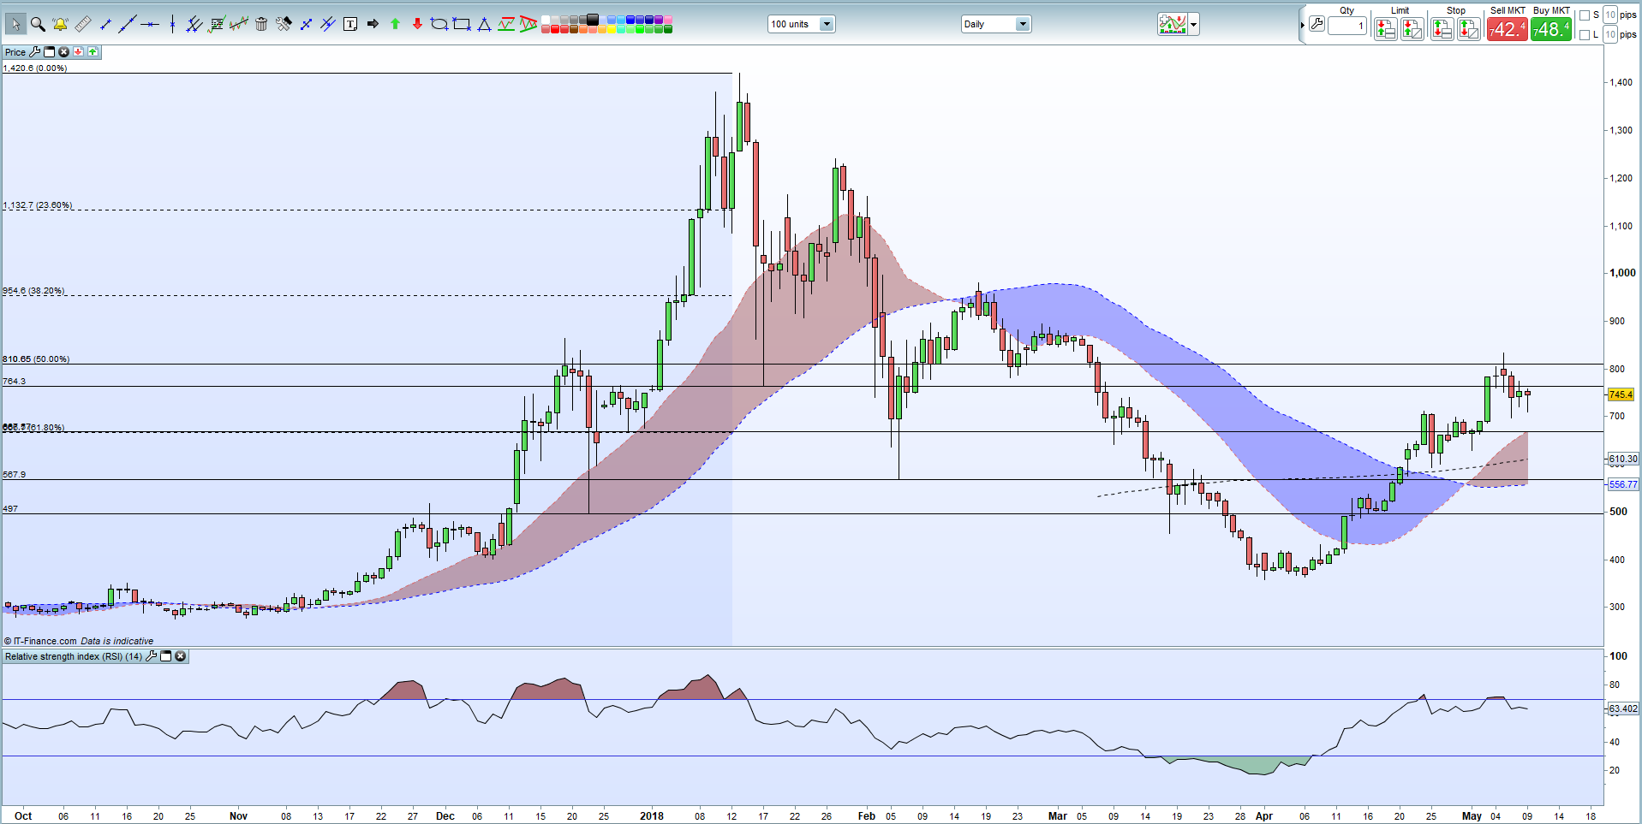Viewport: 1642px width, 824px height.
Task: Click second Limit order button
Action: click(x=1412, y=29)
